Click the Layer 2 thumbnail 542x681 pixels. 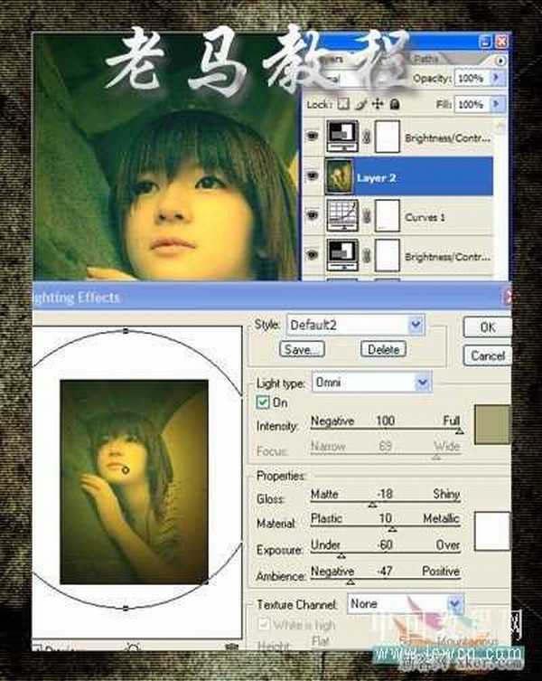point(342,178)
